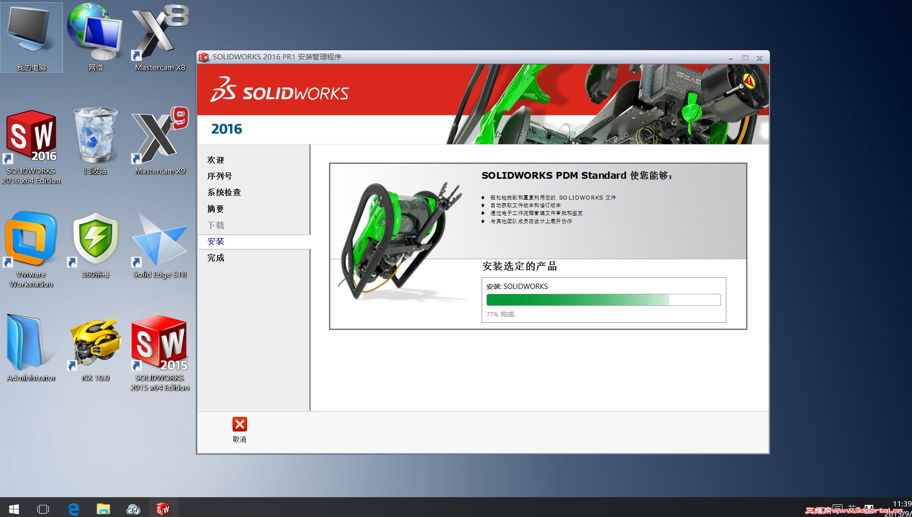This screenshot has width=912, height=517.
Task: Click the installer title bar text
Action: point(277,57)
